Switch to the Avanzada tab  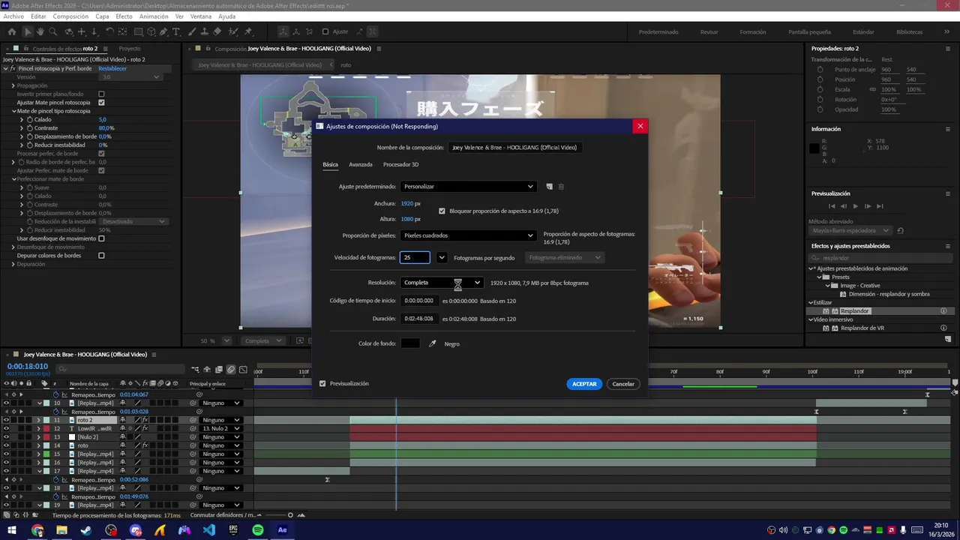361,164
